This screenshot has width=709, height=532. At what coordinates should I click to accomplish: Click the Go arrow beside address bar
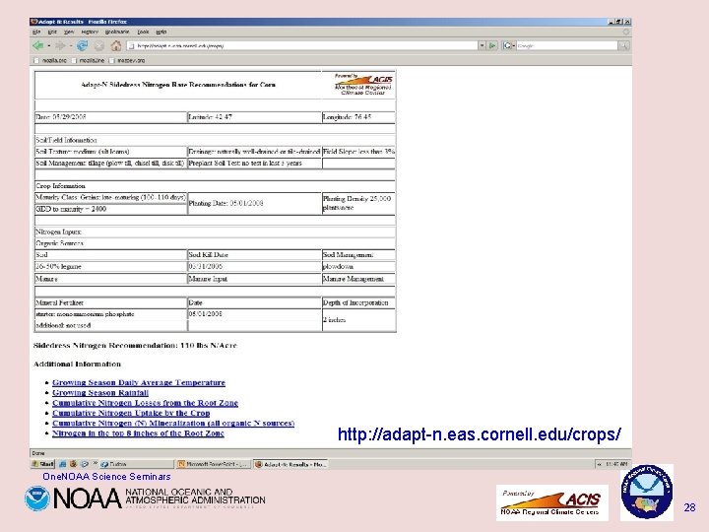coord(492,45)
